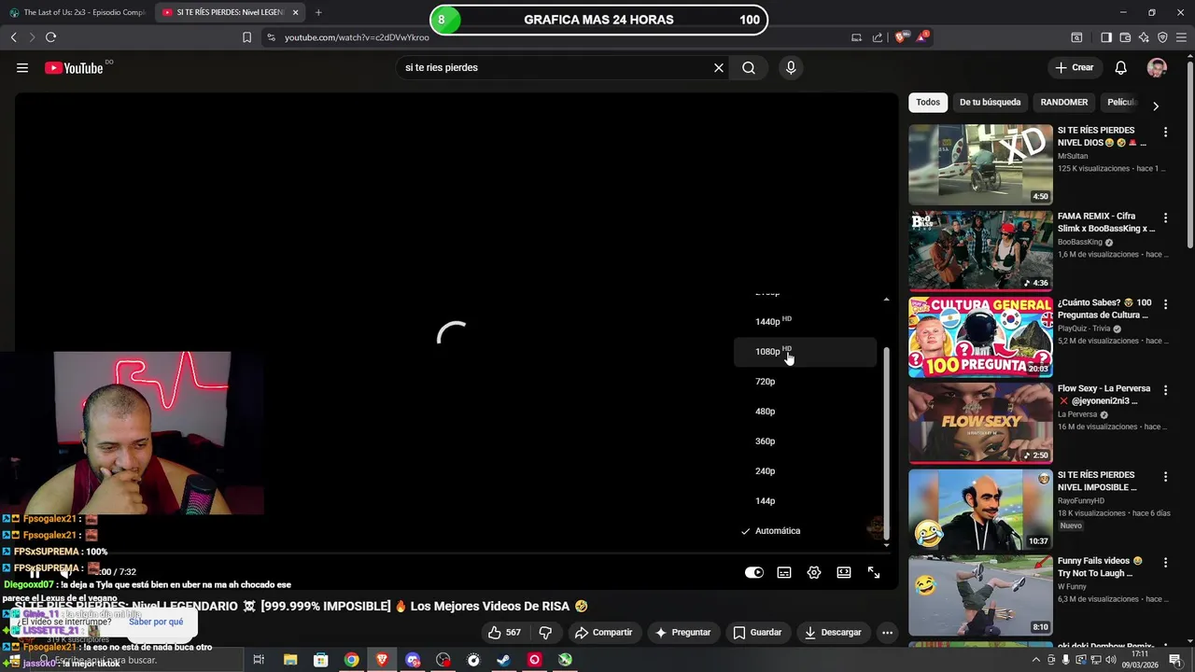The height and width of the screenshot is (672, 1195).
Task: Open options for FAMA REMIX video
Action: 1165,217
